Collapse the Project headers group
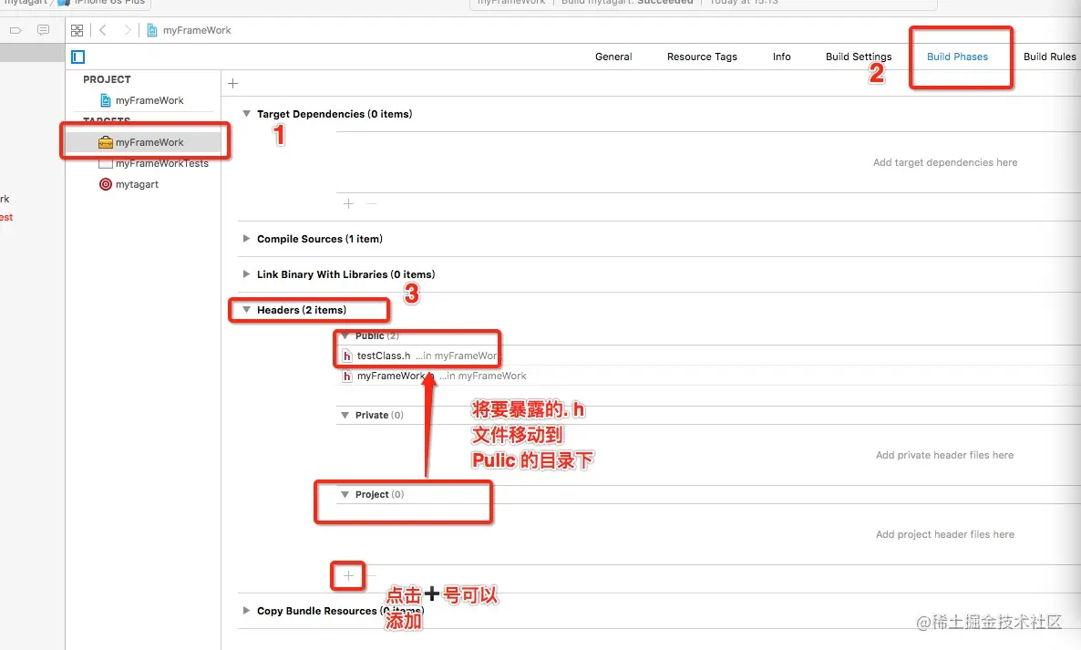This screenshot has height=650, width=1081. [x=345, y=494]
